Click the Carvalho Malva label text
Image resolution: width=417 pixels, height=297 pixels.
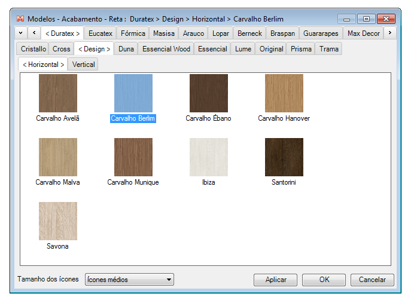click(57, 182)
